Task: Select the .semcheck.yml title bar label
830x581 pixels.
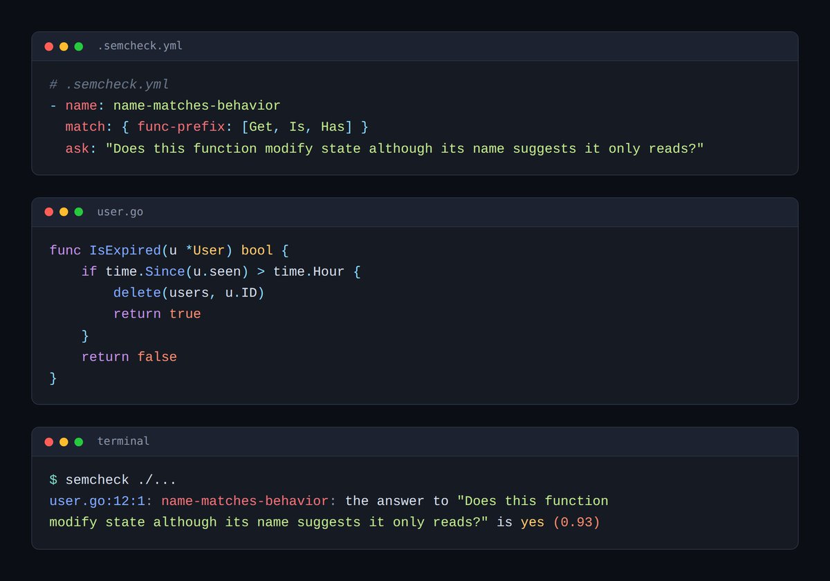Action: pos(140,46)
